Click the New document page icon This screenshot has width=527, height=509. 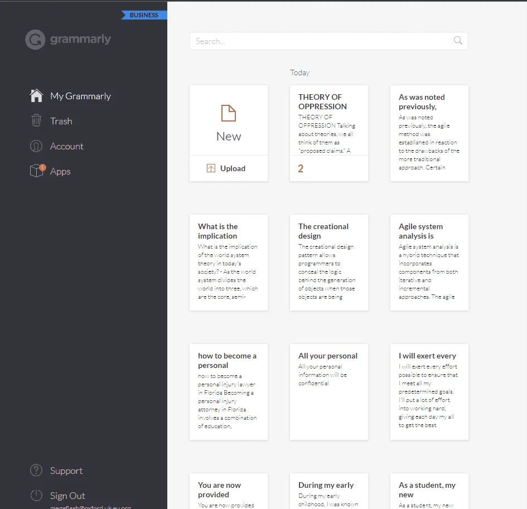(229, 113)
